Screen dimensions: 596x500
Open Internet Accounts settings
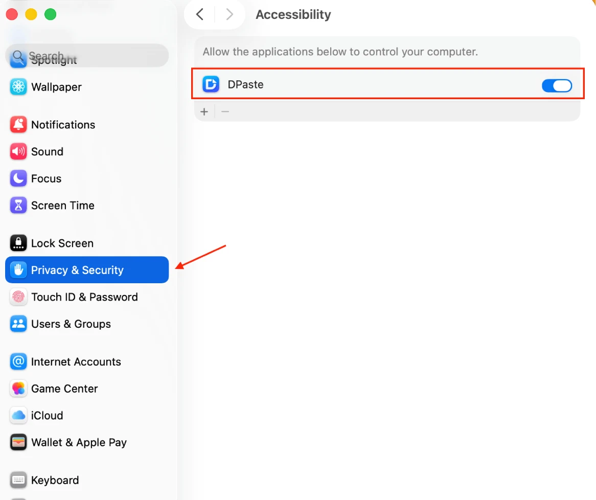pos(76,362)
